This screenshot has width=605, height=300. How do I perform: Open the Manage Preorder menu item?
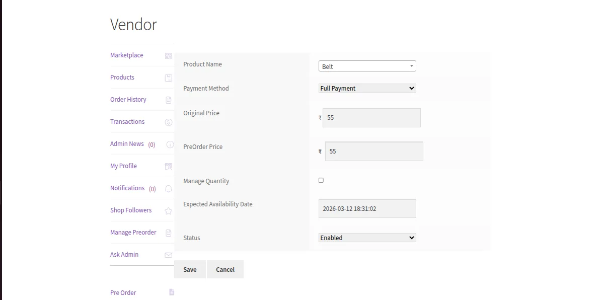point(133,233)
